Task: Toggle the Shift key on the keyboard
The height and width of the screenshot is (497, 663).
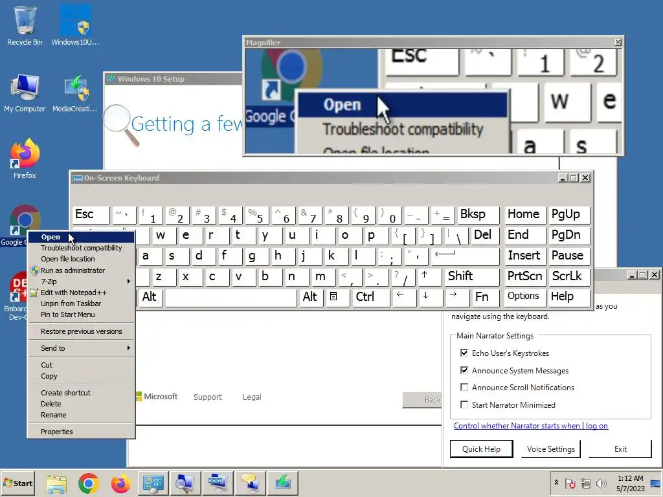Action: click(472, 276)
